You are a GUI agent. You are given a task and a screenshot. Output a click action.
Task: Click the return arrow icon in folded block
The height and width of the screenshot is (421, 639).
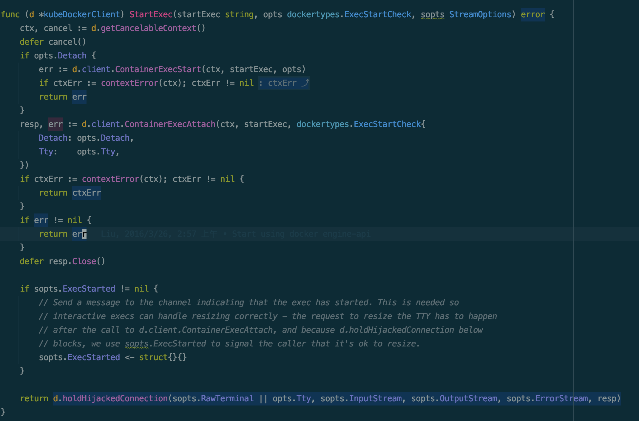tap(305, 83)
